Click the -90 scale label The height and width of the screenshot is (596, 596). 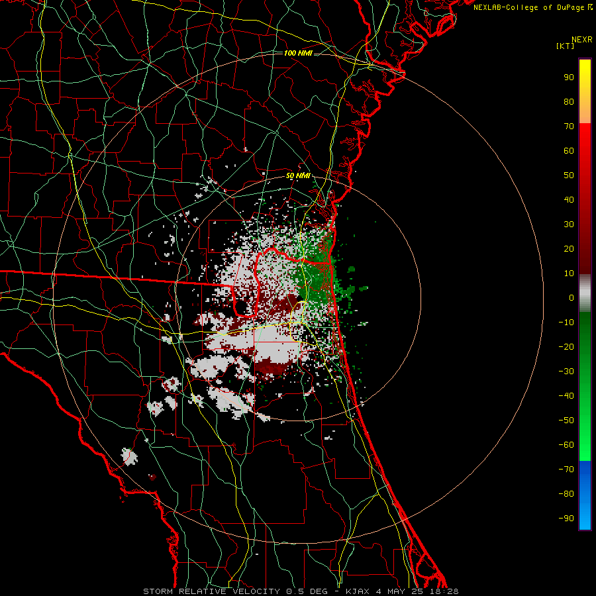tap(566, 519)
